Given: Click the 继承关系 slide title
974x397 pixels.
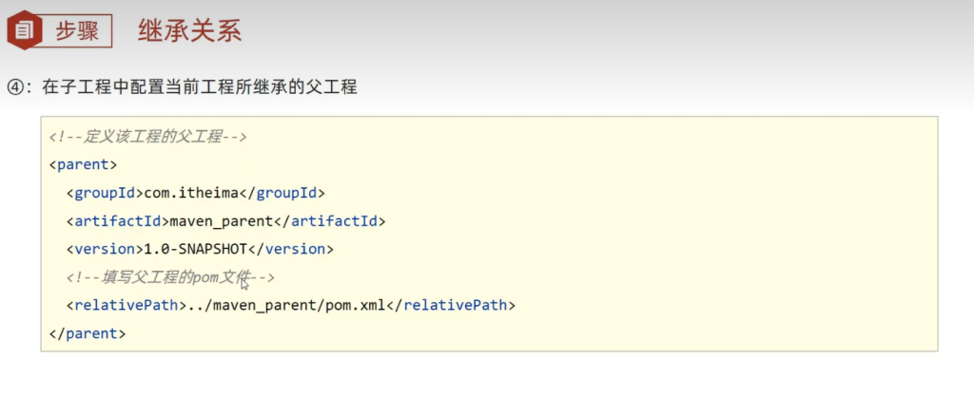Looking at the screenshot, I should 189,30.
